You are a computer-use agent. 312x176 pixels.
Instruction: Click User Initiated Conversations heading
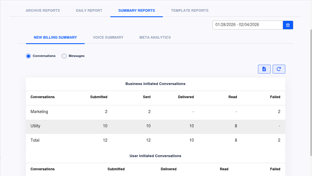(155, 156)
